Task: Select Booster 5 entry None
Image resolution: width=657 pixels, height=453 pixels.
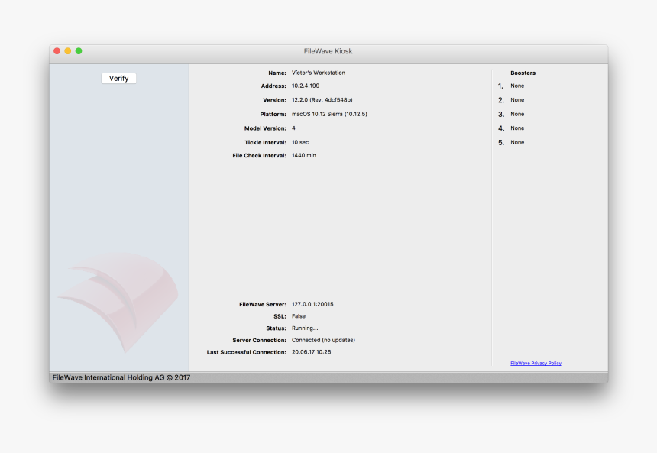Action: point(517,143)
